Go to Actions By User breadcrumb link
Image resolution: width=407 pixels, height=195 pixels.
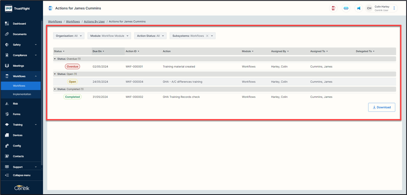coord(94,22)
